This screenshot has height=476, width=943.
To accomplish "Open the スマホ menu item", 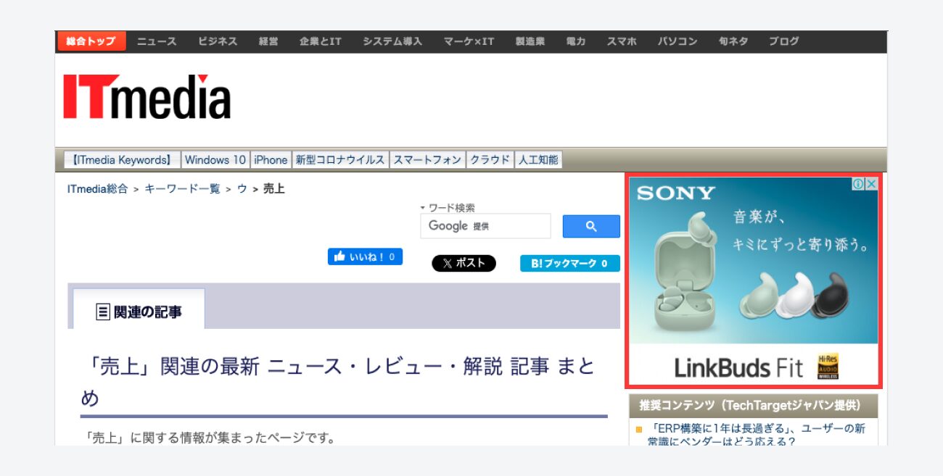I will (622, 41).
